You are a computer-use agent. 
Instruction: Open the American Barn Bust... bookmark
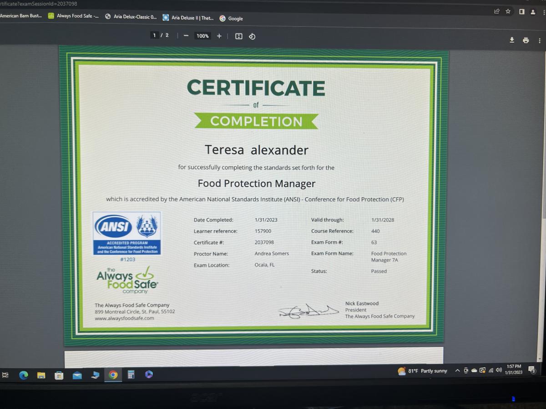[x=21, y=16]
